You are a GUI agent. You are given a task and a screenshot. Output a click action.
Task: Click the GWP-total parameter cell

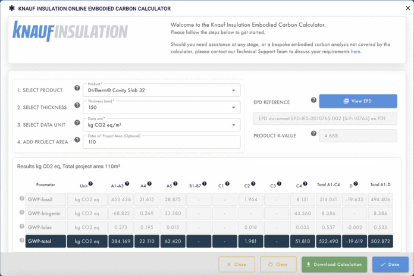click(x=46, y=241)
